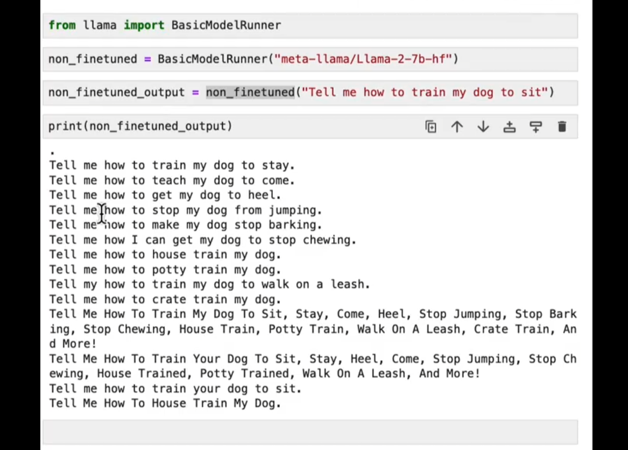628x450 pixels.
Task: Click the duplicate cell icon
Action: tap(431, 126)
